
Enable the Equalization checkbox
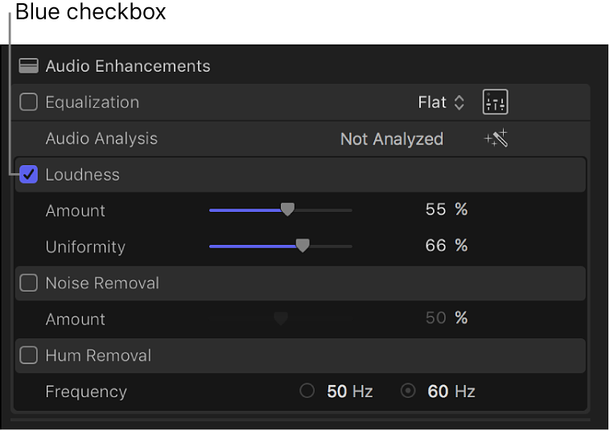coord(29,102)
